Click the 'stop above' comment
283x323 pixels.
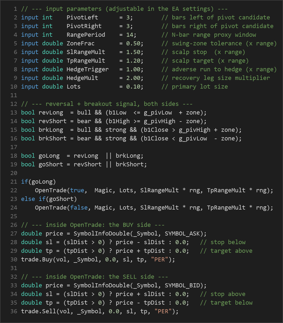click(223, 294)
